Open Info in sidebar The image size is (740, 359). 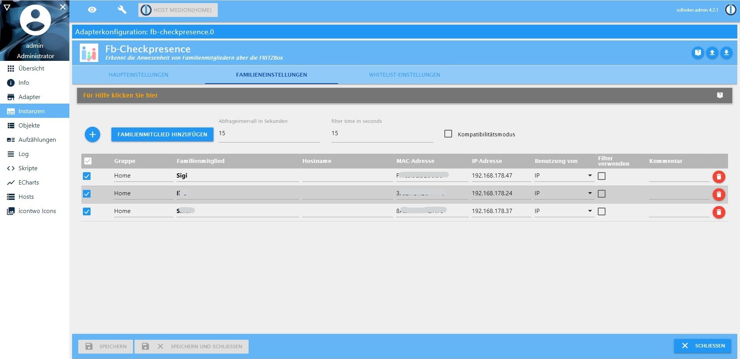[x=35, y=82]
